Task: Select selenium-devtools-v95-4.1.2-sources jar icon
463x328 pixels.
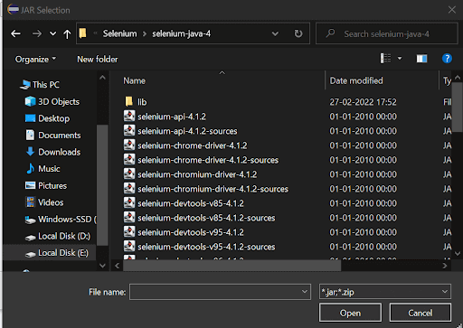Action: click(129, 246)
